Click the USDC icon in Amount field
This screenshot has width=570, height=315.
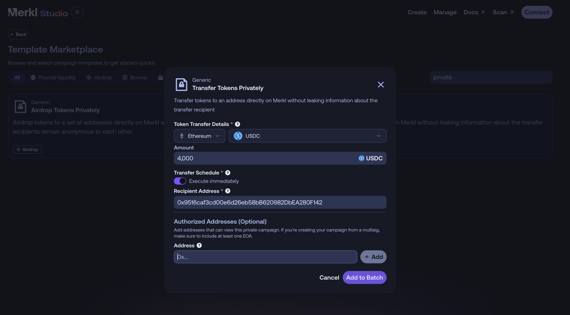click(x=361, y=158)
